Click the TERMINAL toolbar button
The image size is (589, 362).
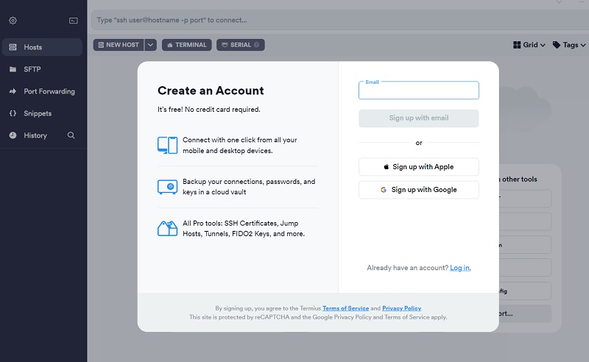point(186,45)
